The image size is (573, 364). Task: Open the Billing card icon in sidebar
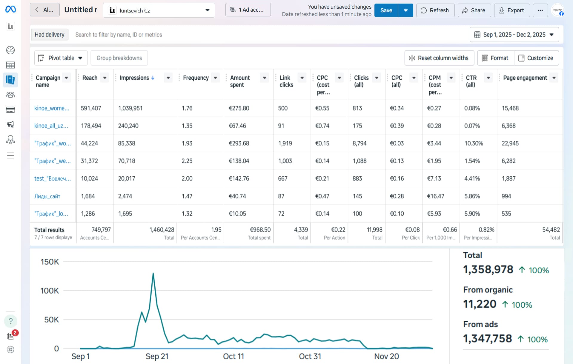point(10,110)
